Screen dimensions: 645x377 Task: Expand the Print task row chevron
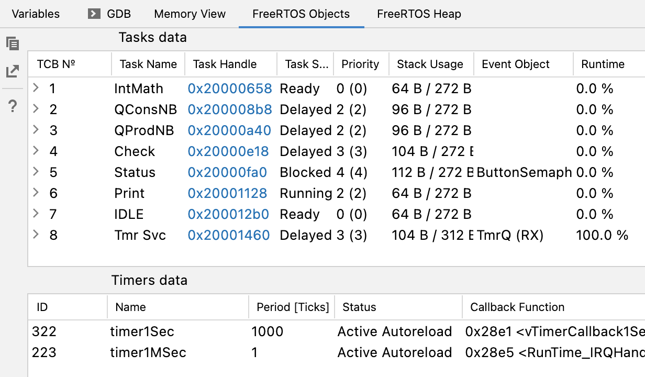point(36,193)
